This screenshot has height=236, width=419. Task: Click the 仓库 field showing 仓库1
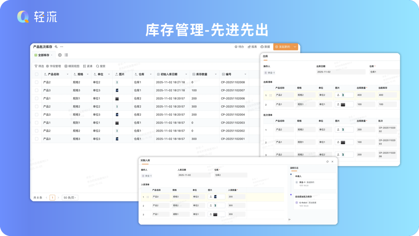point(384,72)
